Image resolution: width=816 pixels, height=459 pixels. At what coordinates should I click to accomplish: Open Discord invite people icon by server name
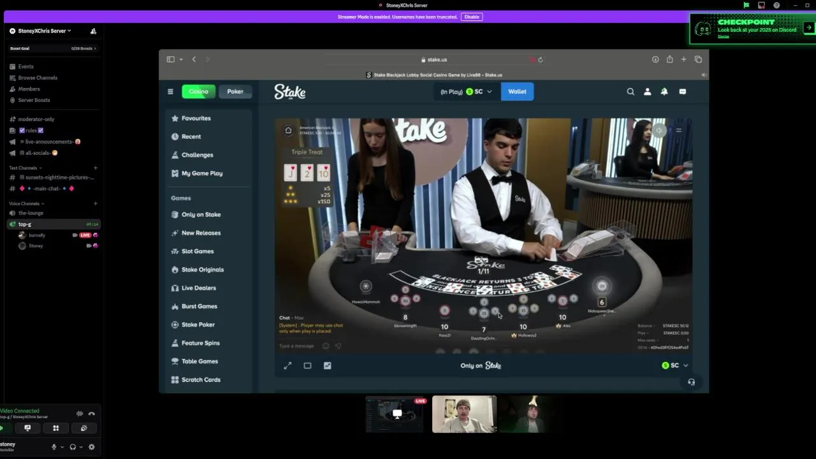point(93,31)
